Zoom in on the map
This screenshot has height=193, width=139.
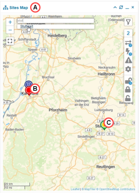pos(10,22)
